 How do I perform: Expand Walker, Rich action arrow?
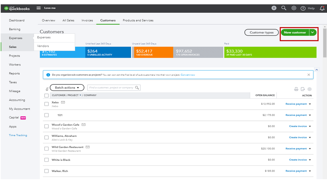(x=310, y=171)
